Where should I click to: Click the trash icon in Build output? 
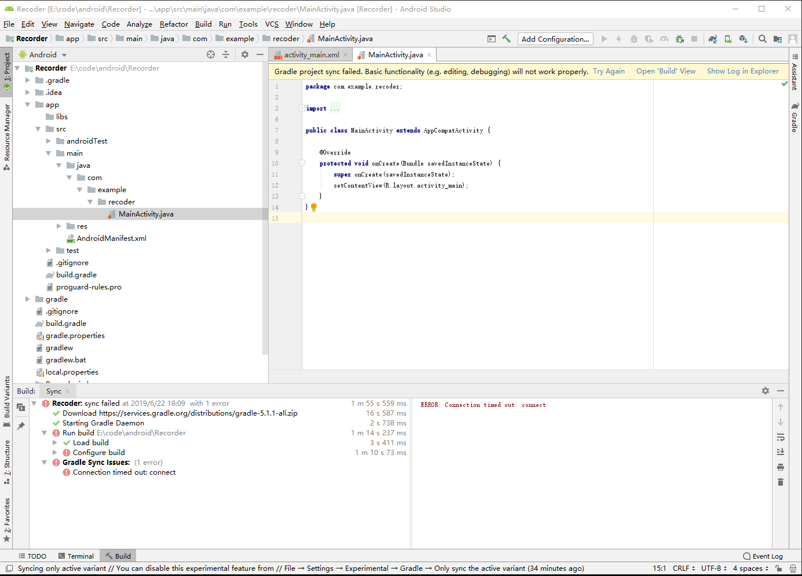pos(781,482)
